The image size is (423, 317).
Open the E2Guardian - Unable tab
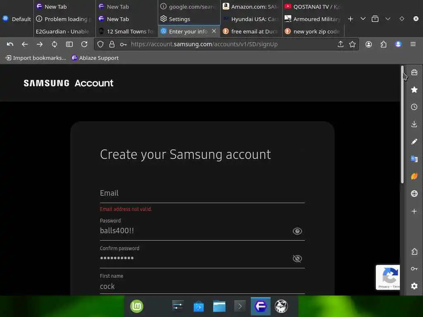65,31
